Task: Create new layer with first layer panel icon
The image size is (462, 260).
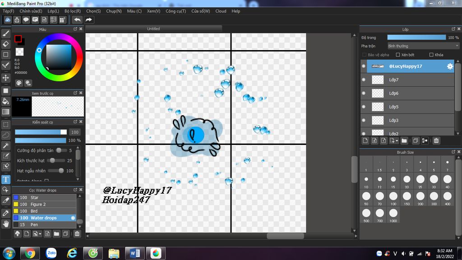Action: (365, 141)
